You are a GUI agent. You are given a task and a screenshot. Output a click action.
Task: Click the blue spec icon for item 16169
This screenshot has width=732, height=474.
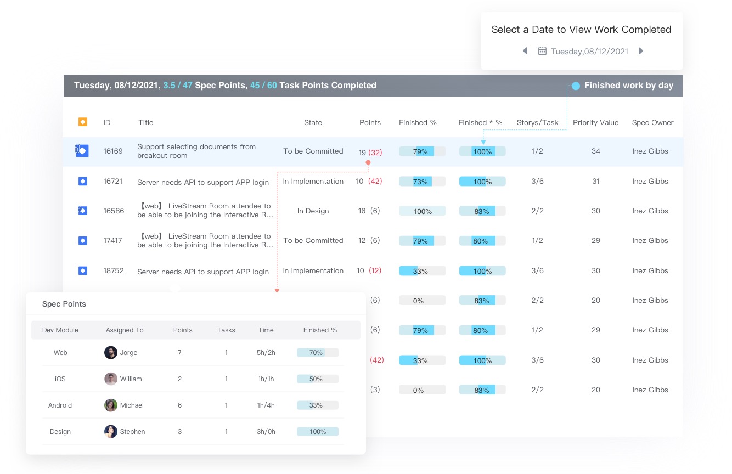[x=82, y=151]
